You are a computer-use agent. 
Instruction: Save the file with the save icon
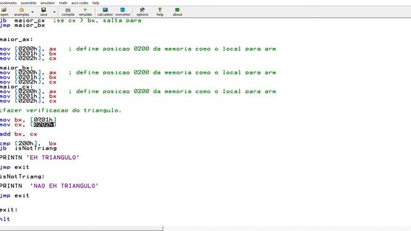click(x=44, y=12)
